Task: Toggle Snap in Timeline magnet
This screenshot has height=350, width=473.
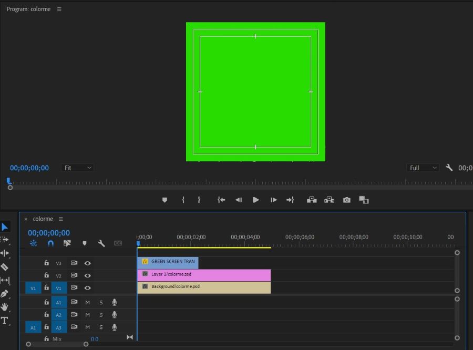Action: coord(50,243)
